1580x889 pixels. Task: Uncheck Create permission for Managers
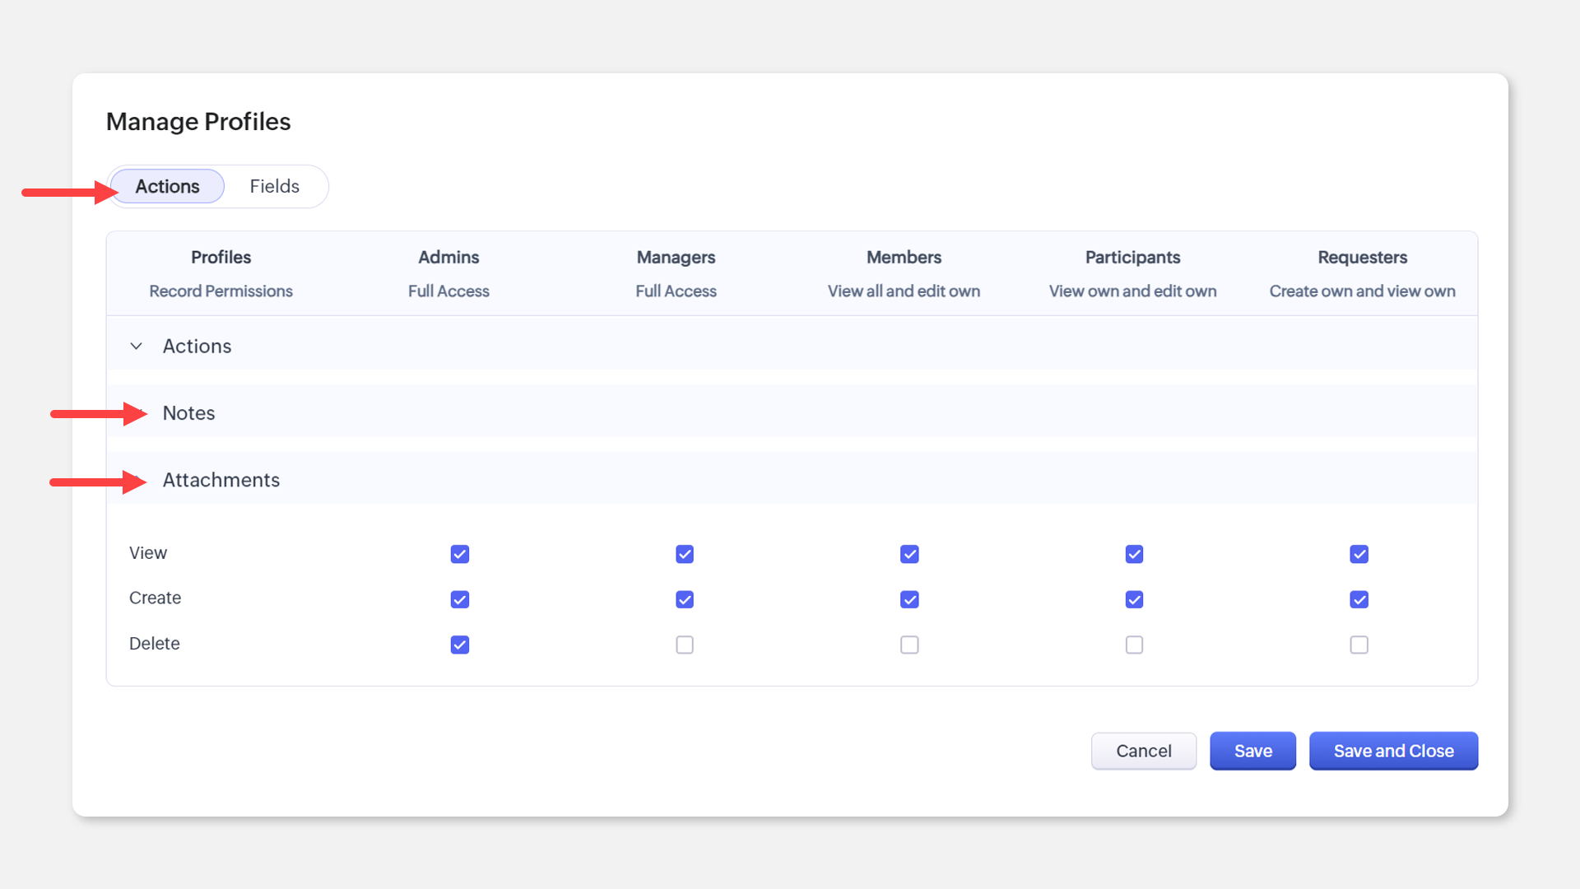point(685,599)
